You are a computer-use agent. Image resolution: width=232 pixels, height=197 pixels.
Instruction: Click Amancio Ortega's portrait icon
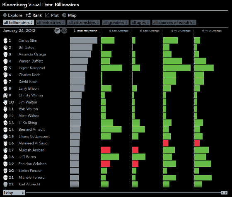coord(5,54)
